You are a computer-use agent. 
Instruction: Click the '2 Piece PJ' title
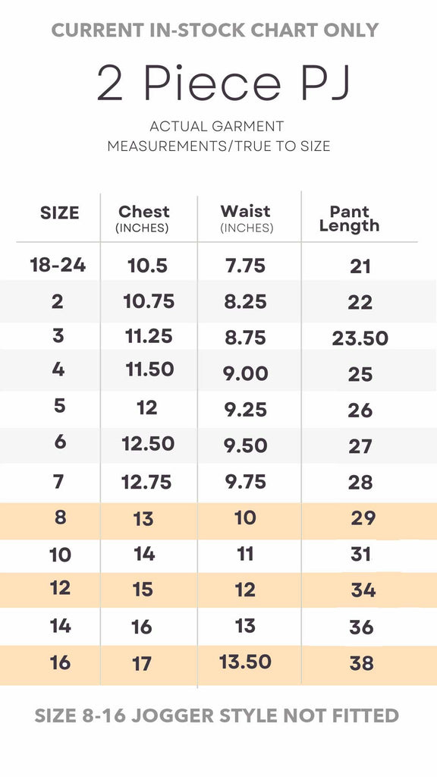point(224,83)
